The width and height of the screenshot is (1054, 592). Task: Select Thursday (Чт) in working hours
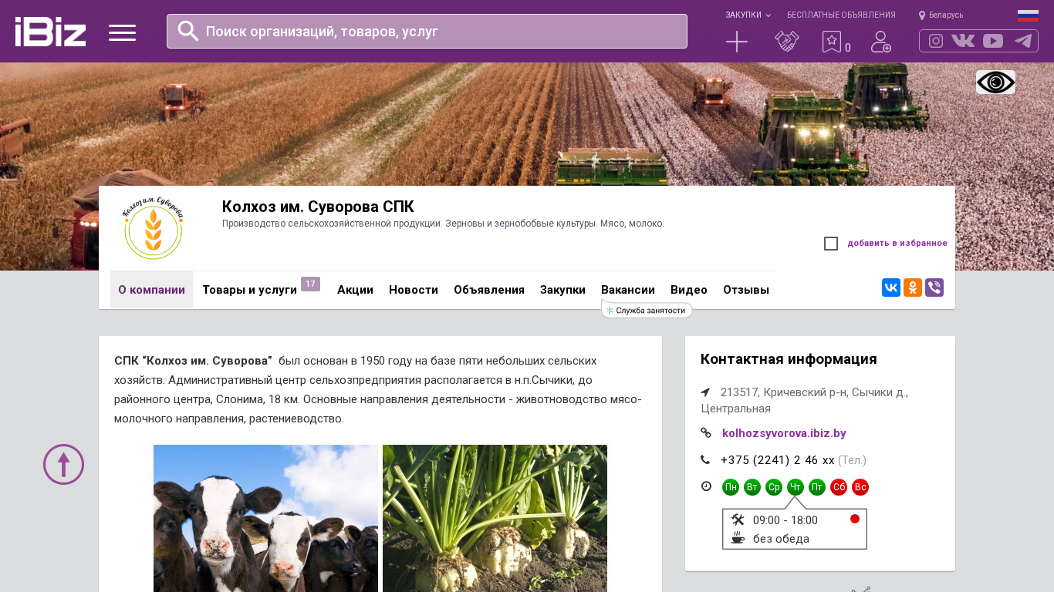pyautogui.click(x=796, y=487)
